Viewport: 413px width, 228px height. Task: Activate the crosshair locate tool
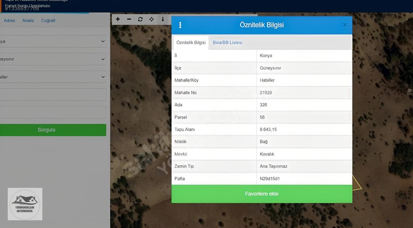tap(151, 19)
